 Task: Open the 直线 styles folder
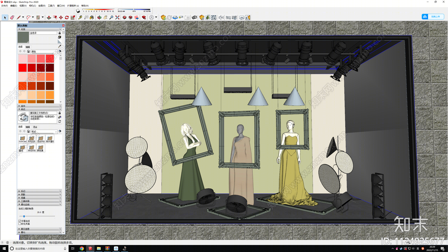click(22, 148)
